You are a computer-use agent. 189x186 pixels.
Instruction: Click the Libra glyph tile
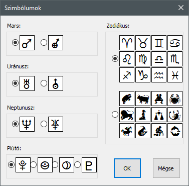[159, 59]
